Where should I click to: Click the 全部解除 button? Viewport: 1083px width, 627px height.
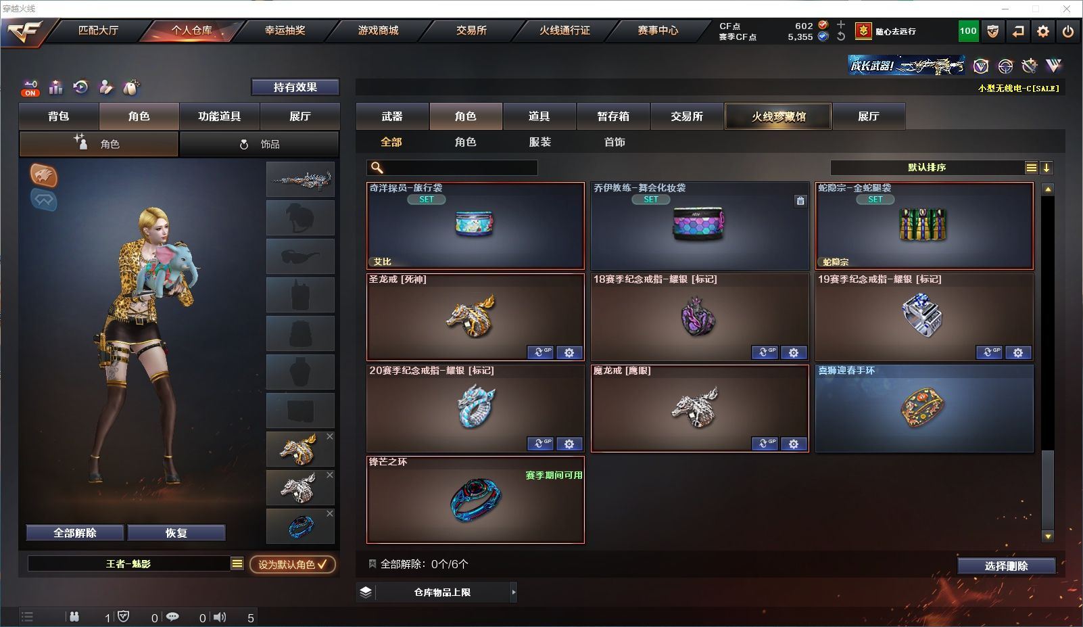pos(75,533)
